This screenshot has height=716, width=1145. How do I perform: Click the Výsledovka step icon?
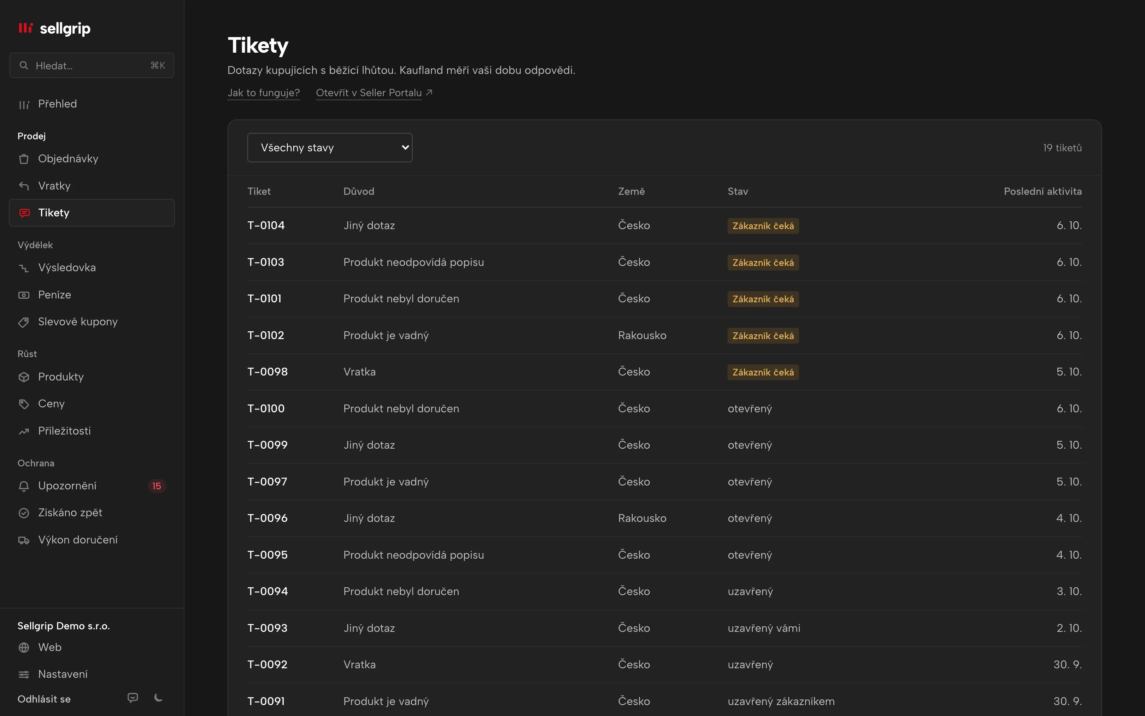(x=24, y=268)
